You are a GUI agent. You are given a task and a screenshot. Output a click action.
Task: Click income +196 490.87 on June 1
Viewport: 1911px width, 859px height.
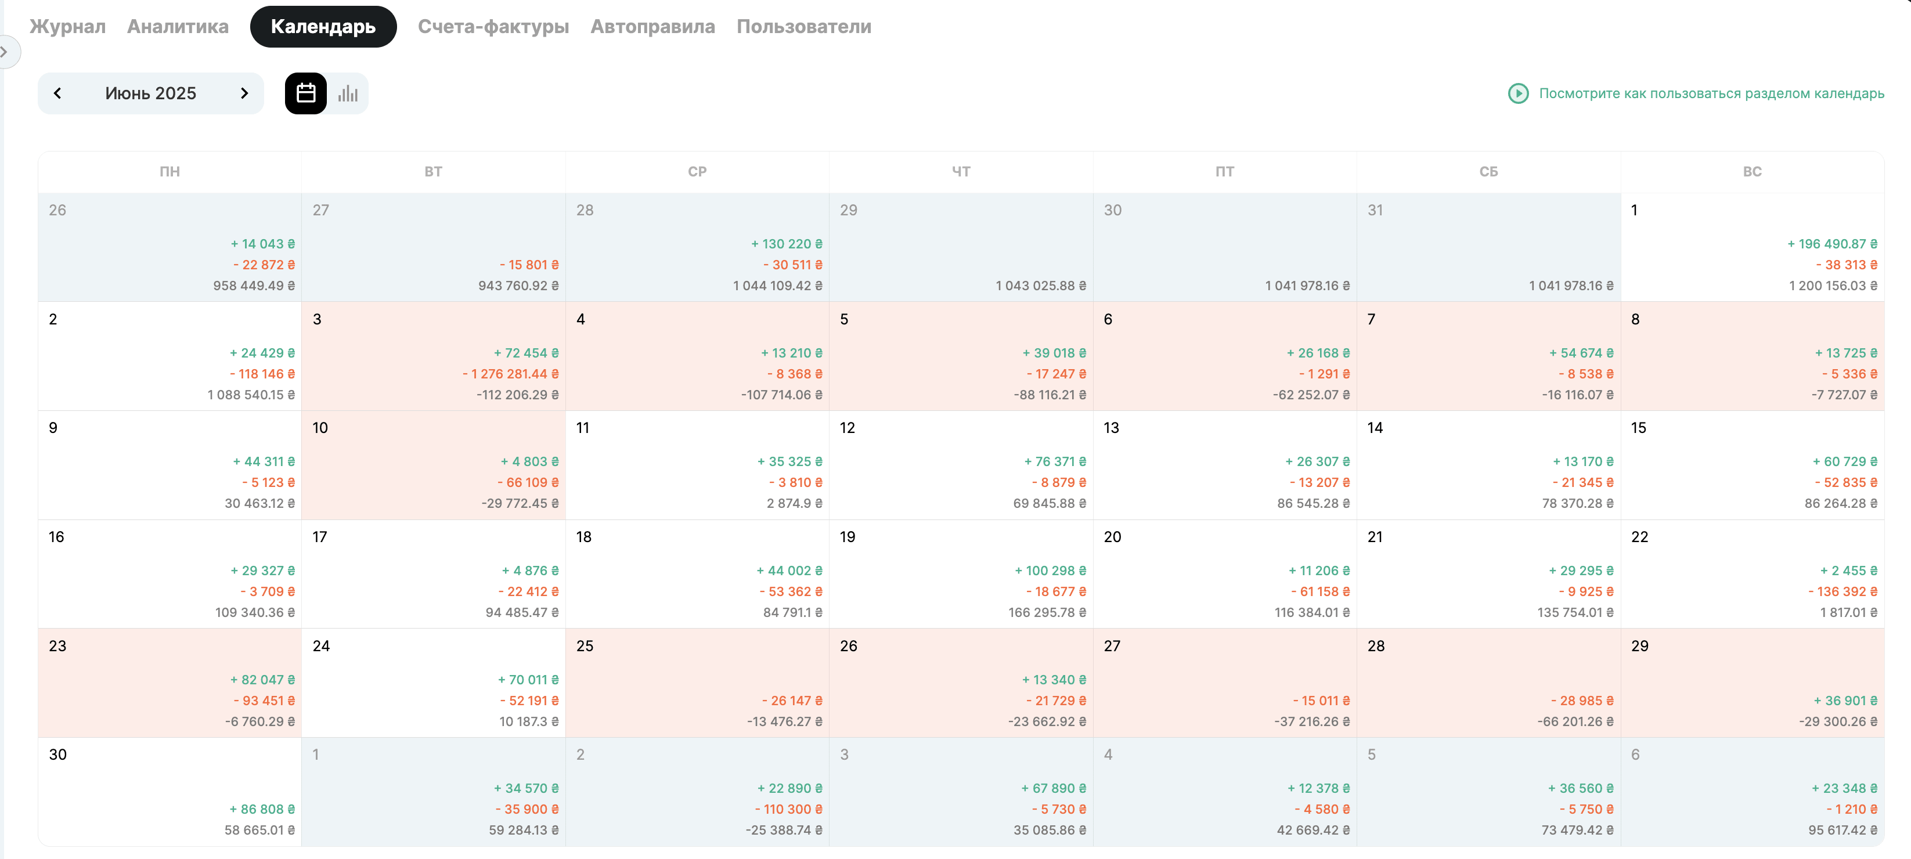tap(1831, 244)
